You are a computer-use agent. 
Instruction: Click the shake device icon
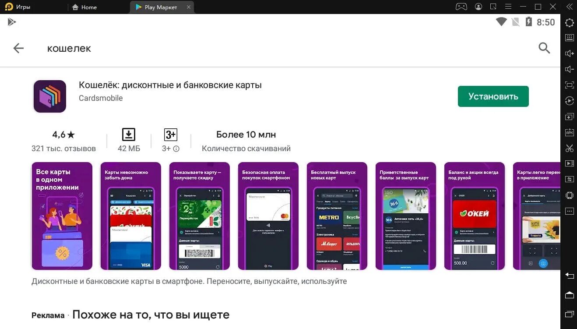(x=569, y=195)
